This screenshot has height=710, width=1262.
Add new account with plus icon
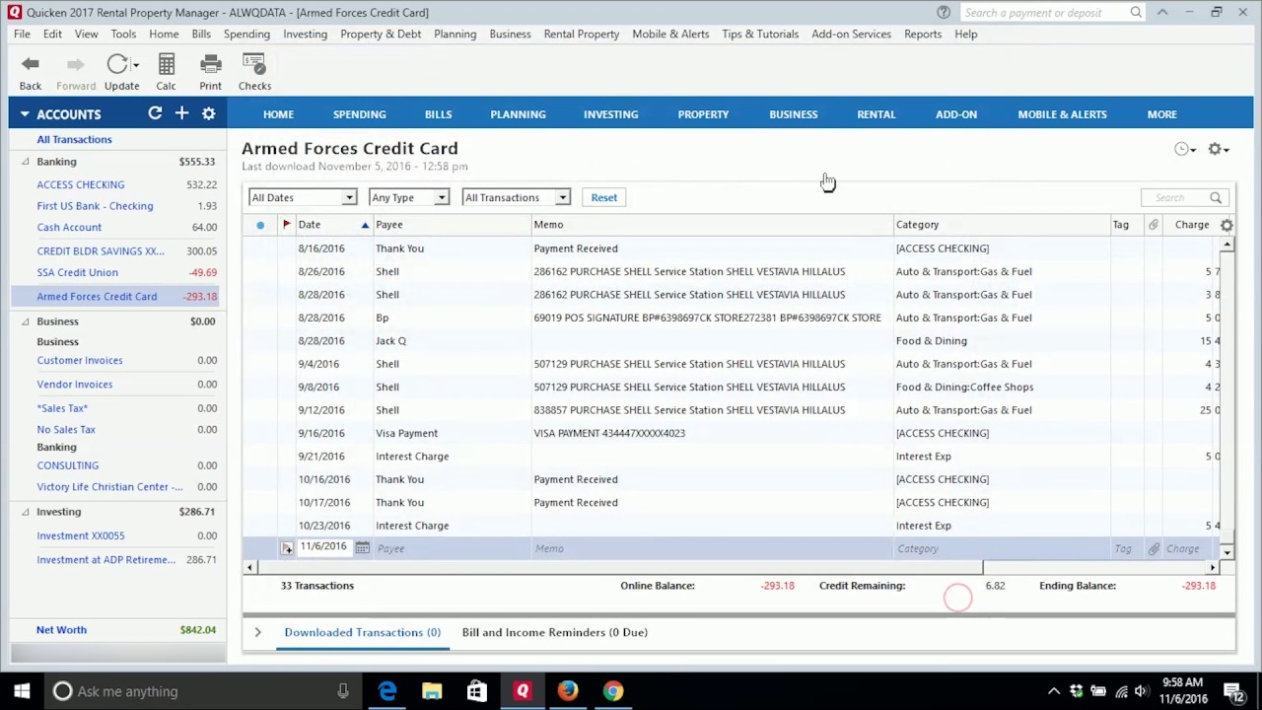click(x=181, y=113)
